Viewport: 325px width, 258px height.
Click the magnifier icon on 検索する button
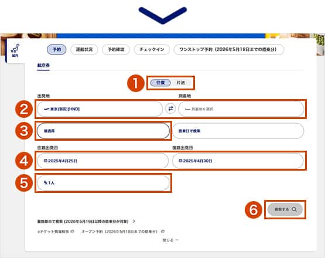tap(294, 209)
